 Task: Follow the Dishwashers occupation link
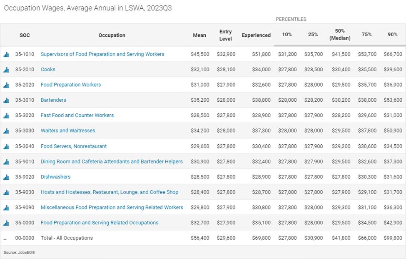tap(55, 177)
